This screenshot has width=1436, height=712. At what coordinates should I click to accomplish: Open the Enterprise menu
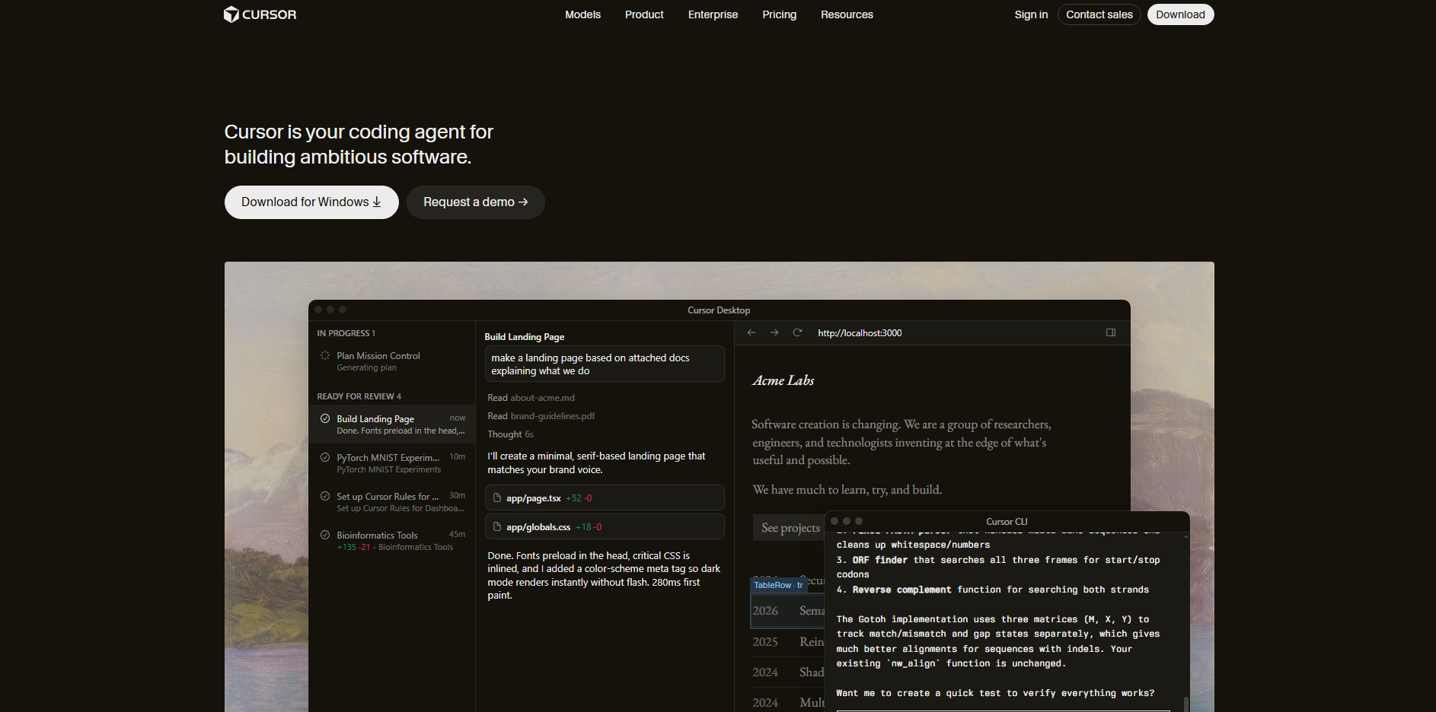click(713, 14)
